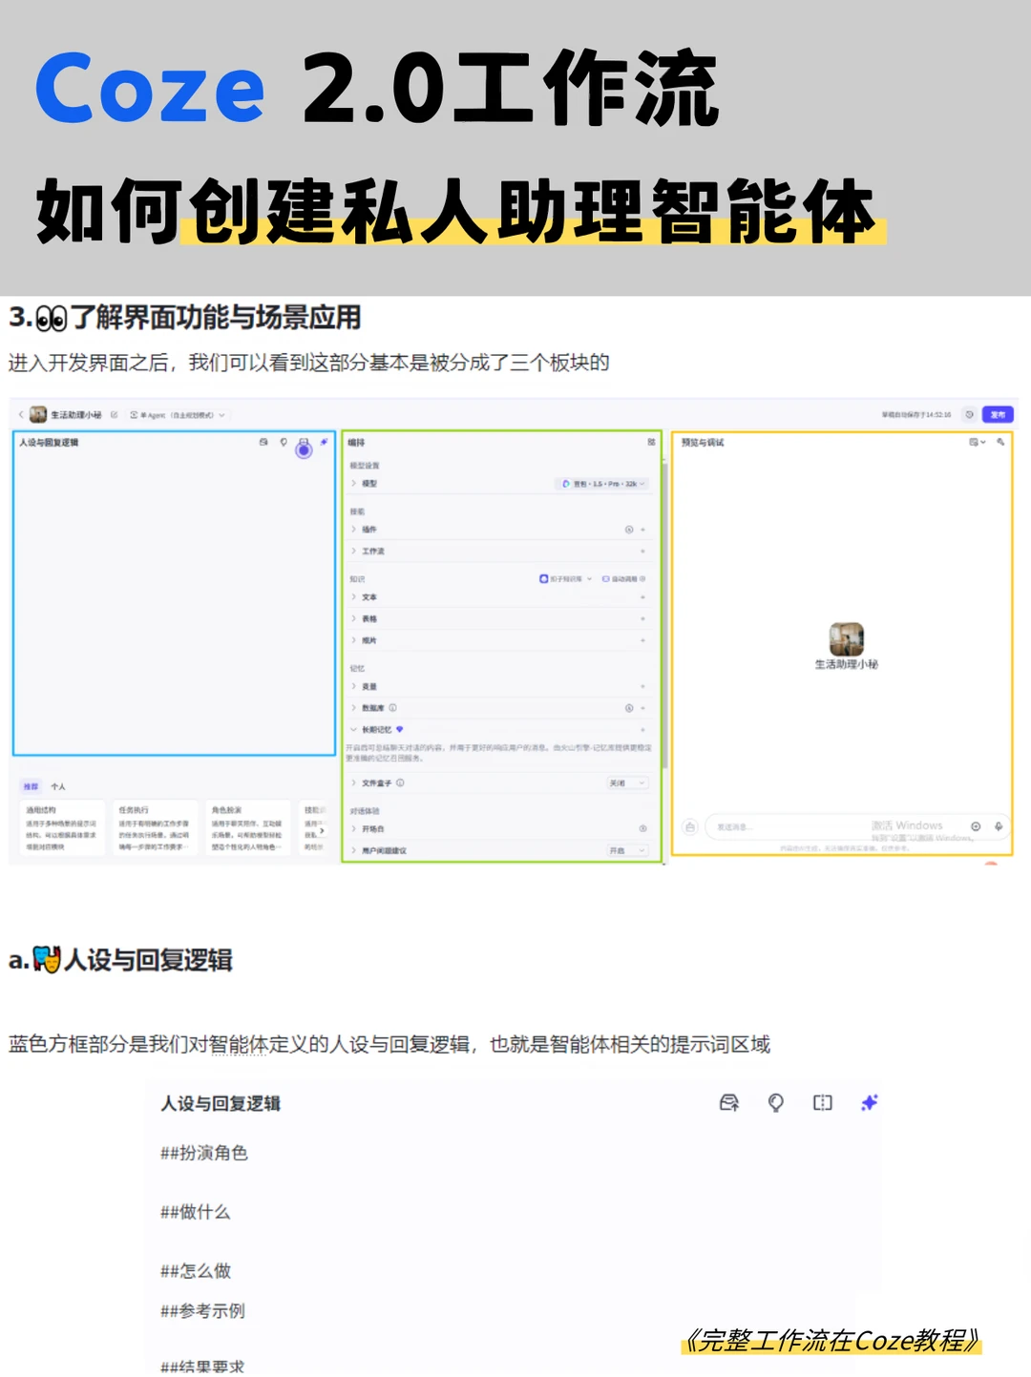Open the prompt library icon in the small 人设与回复逻辑 panel
The width and height of the screenshot is (1031, 1377).
(263, 442)
